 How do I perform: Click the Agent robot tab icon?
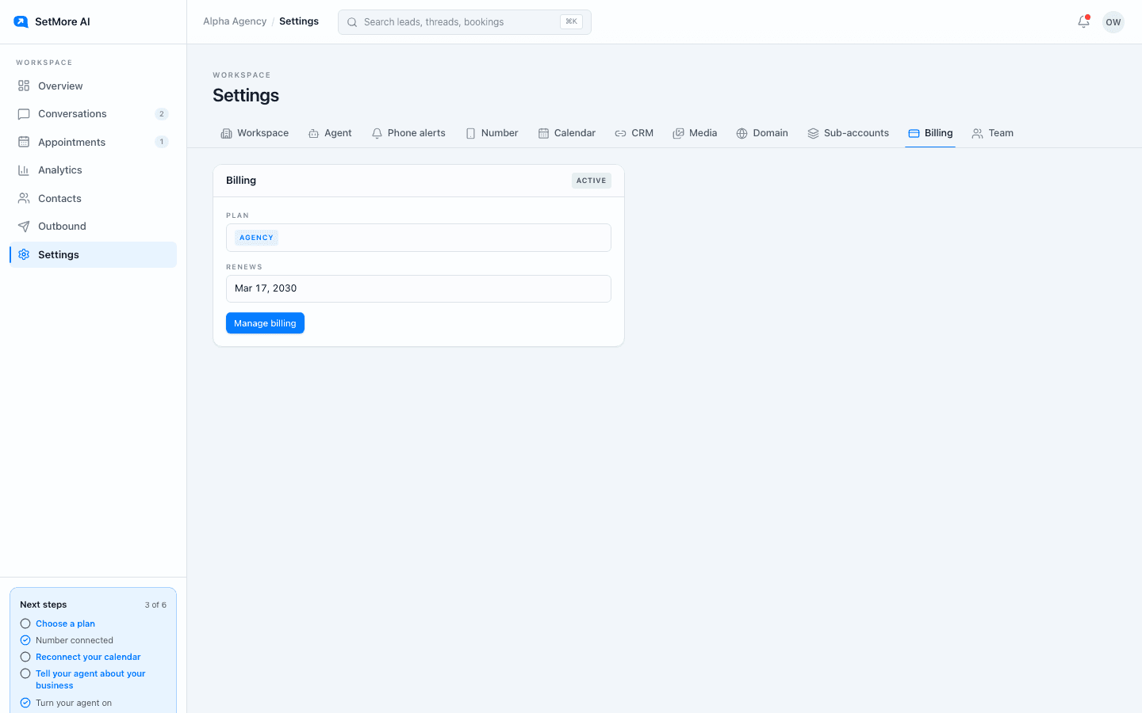click(x=314, y=133)
